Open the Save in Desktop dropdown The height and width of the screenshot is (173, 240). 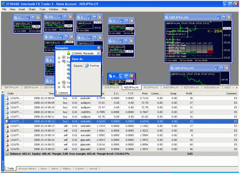pyautogui.click(x=93, y=65)
